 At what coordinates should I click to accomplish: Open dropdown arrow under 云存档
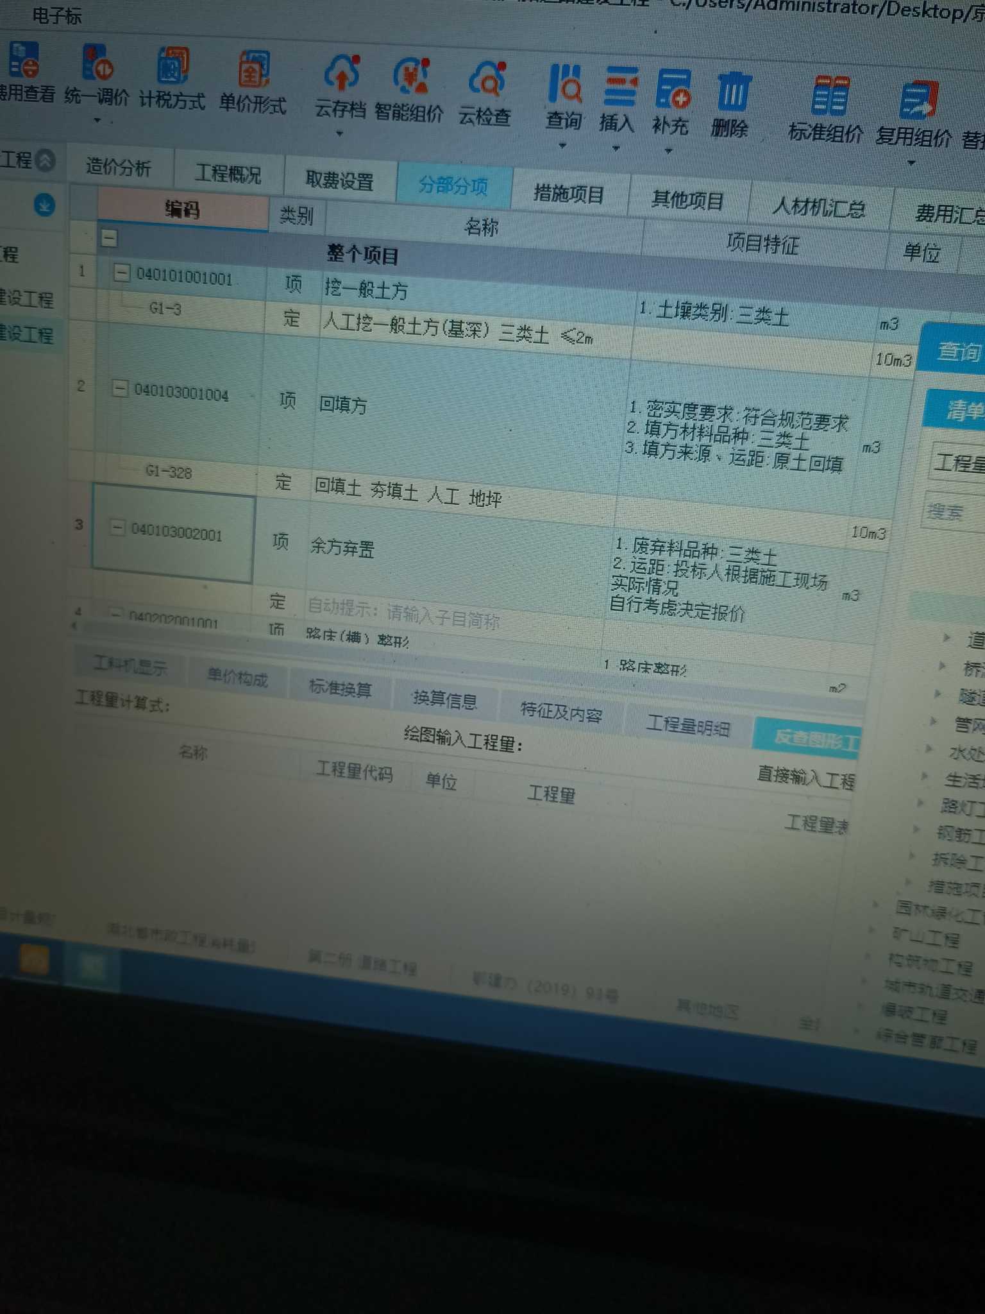point(340,134)
